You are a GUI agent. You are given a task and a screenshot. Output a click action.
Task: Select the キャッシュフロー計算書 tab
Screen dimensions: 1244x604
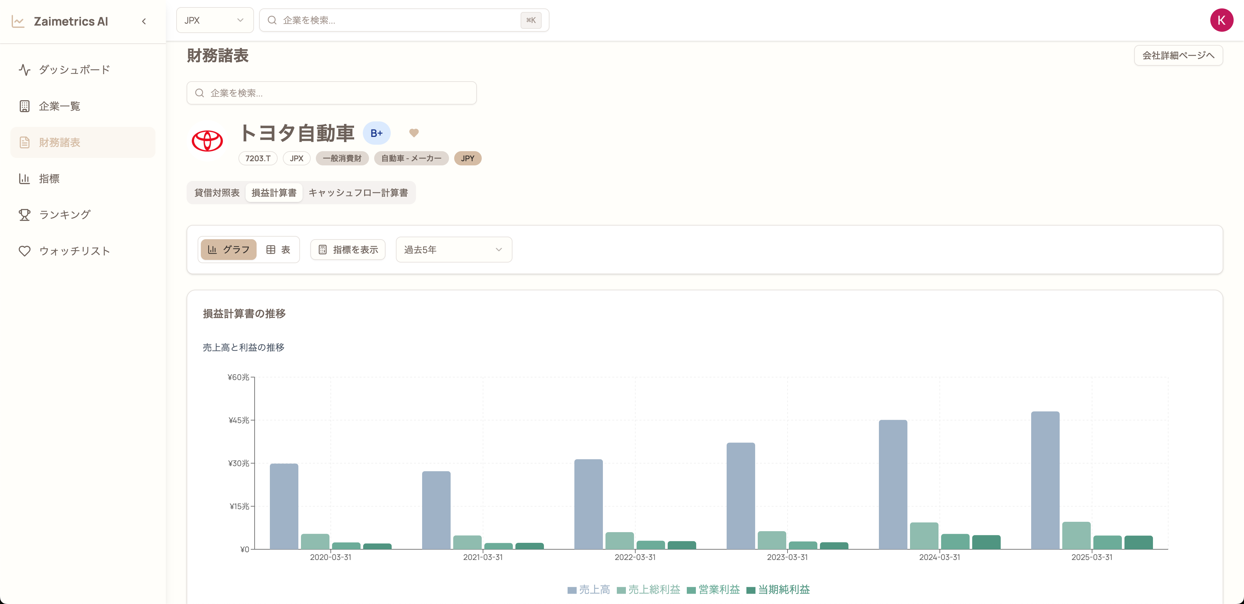(x=358, y=193)
